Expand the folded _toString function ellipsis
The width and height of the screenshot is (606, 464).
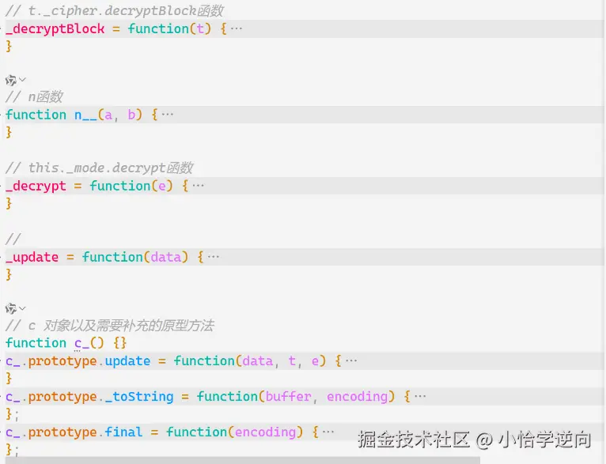point(420,397)
